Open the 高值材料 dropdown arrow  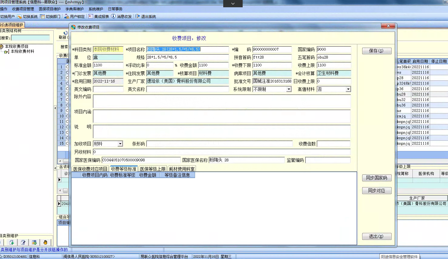(x=348, y=89)
